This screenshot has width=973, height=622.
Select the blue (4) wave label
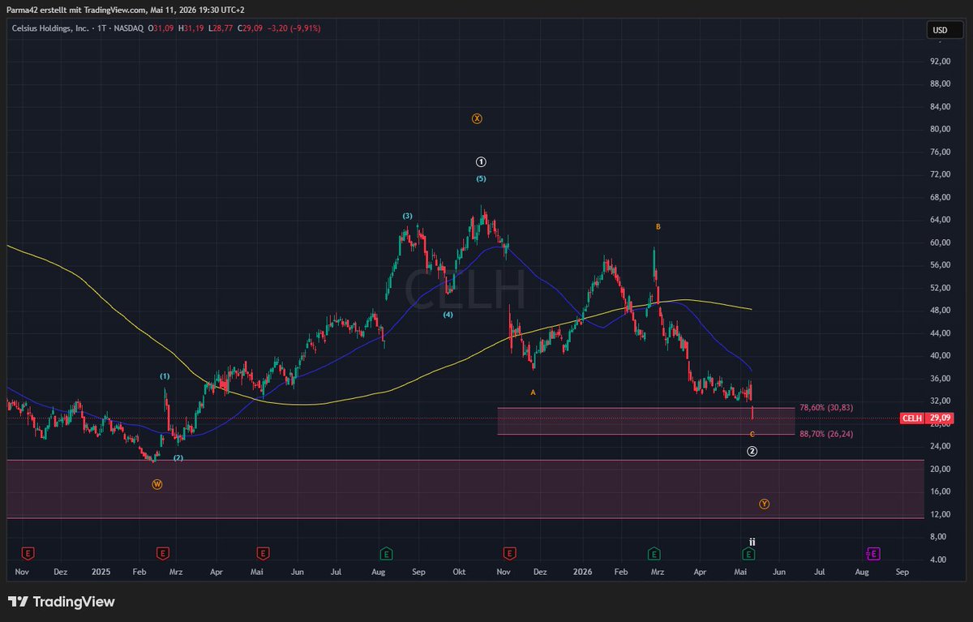click(x=448, y=315)
